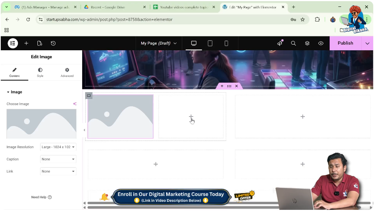Switch to desktop responsive view
Screen dimensions: 374x211
[194, 43]
